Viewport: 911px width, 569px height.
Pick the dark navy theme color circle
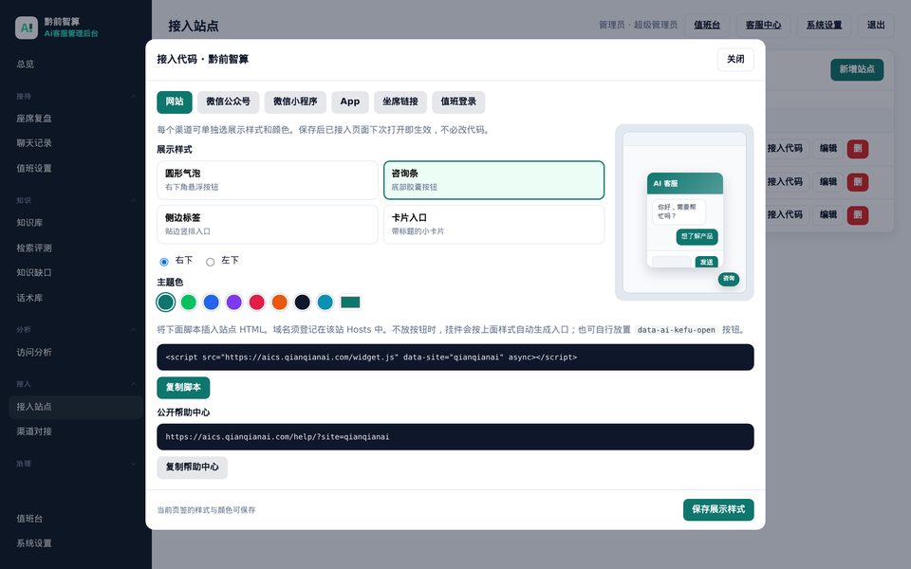(302, 302)
